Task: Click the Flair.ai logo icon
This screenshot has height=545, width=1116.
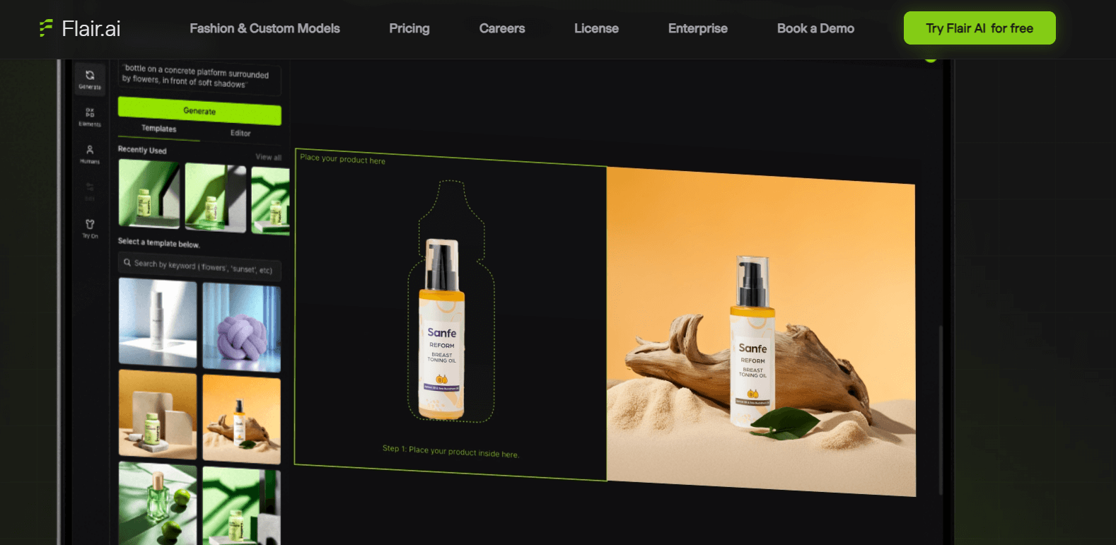Action: [46, 28]
